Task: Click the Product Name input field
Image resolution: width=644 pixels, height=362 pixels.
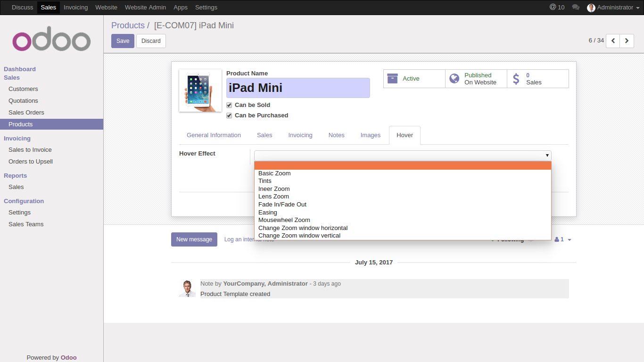Action: coord(298,88)
